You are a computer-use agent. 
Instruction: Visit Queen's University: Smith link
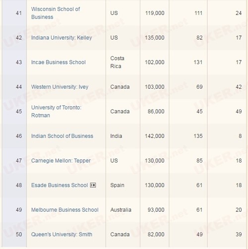click(x=62, y=235)
